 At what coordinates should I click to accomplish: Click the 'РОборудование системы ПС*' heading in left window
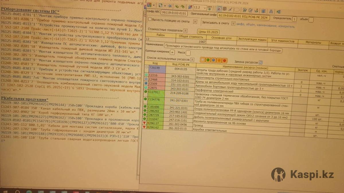(x=30, y=11)
